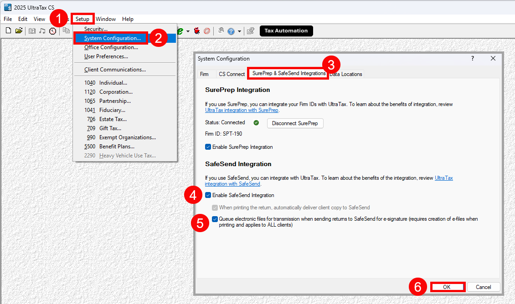Click the question mark dialog help icon
Screen dimensions: 515x304
click(x=473, y=58)
